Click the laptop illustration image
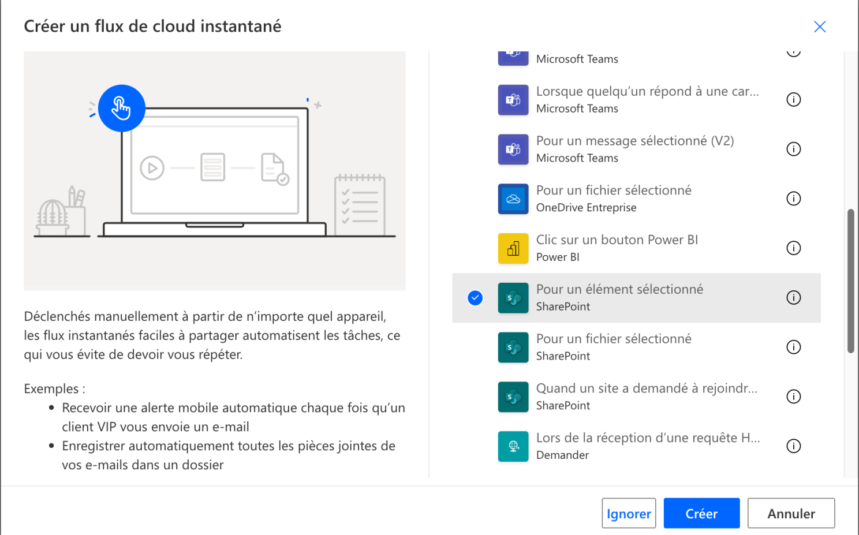This screenshot has width=859, height=535. click(x=215, y=171)
